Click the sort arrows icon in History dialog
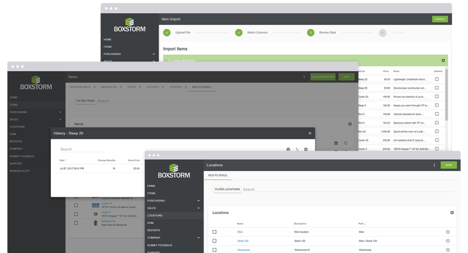This screenshot has width=468, height=253. (x=297, y=149)
